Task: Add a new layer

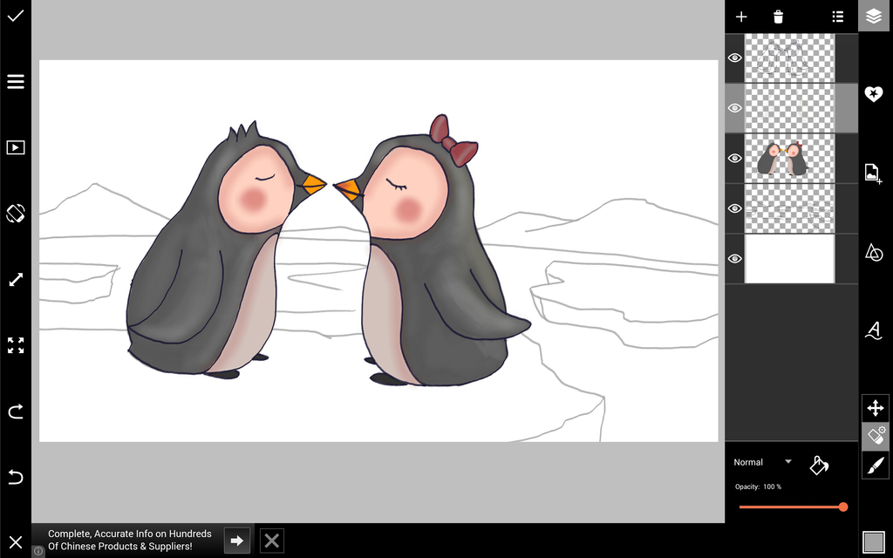Action: (741, 17)
